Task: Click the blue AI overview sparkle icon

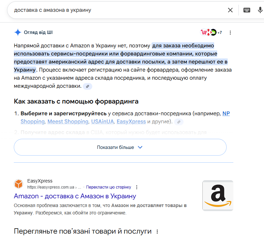Action: pyautogui.click(x=18, y=32)
